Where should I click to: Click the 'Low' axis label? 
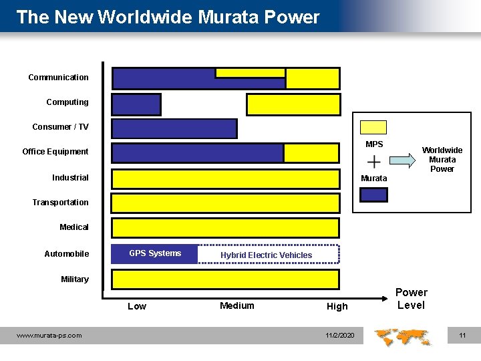(137, 306)
